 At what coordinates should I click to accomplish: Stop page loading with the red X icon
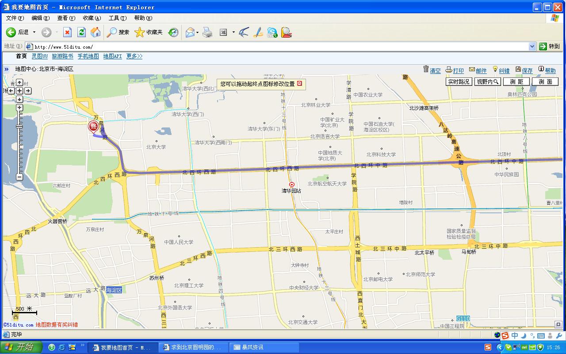67,32
